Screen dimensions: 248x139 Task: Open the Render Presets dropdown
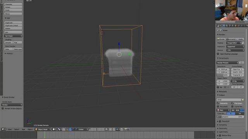pos(227,63)
